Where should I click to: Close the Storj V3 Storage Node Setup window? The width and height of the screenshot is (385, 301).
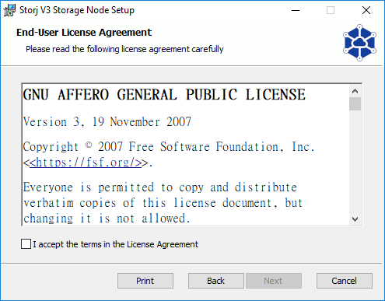[366, 10]
